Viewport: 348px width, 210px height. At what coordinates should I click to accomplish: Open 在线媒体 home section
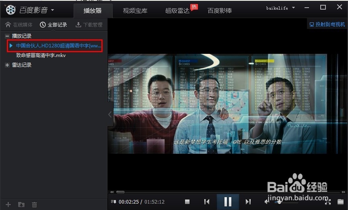pyautogui.click(x=19, y=24)
